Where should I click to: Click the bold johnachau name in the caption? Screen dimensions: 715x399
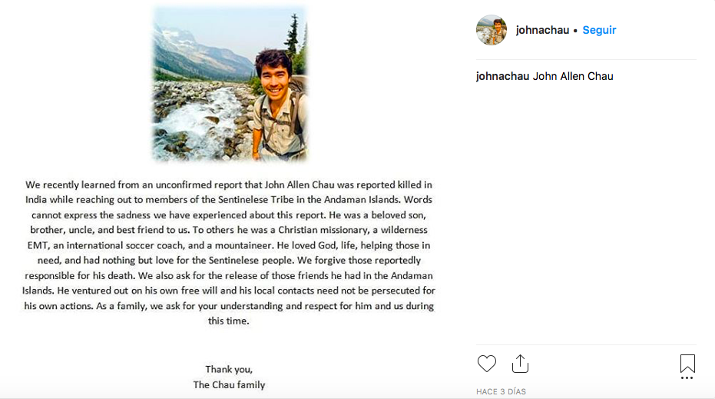pos(502,76)
